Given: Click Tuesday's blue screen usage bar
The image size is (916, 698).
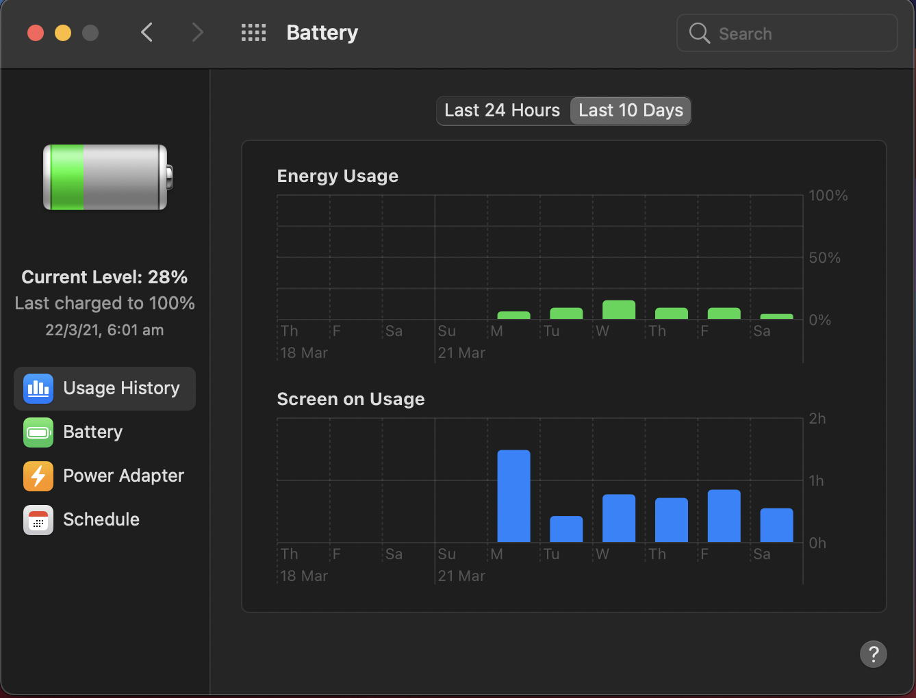Looking at the screenshot, I should point(566,529).
